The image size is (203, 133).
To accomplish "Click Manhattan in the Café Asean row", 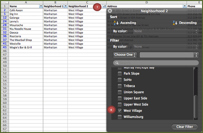I will pyautogui.click(x=55, y=10).
